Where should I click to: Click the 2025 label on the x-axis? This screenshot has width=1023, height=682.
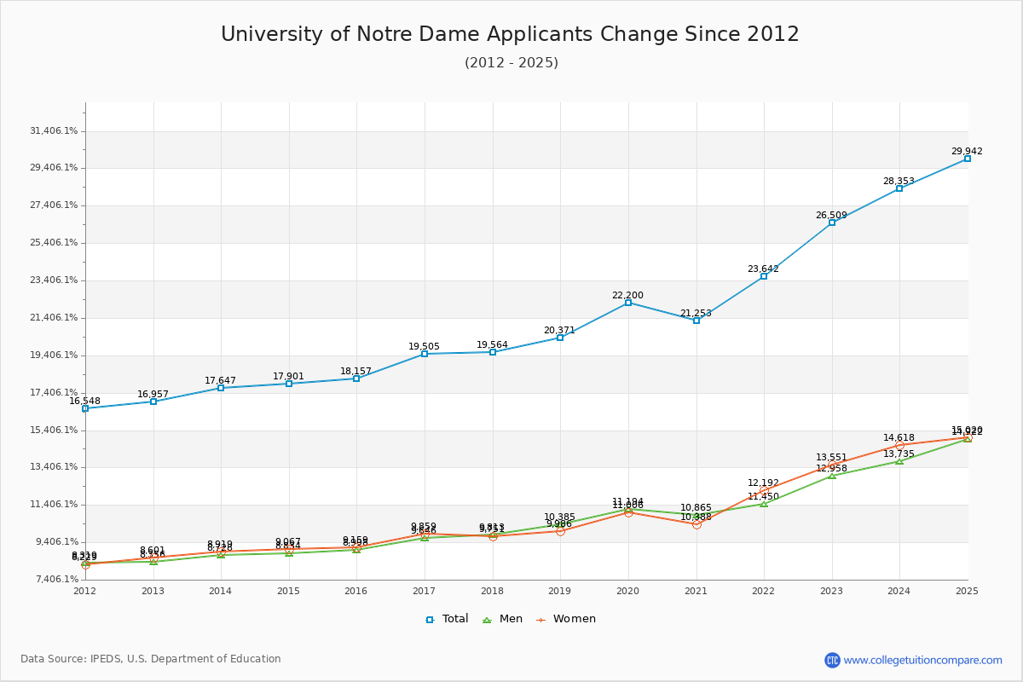pos(968,589)
